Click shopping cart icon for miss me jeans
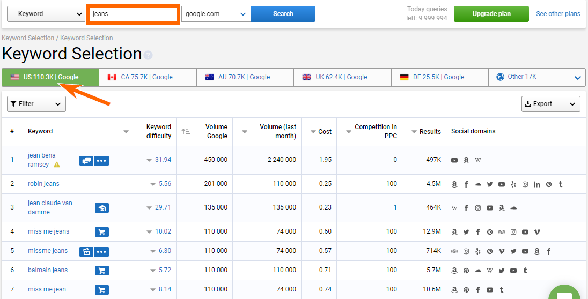 [101, 232]
